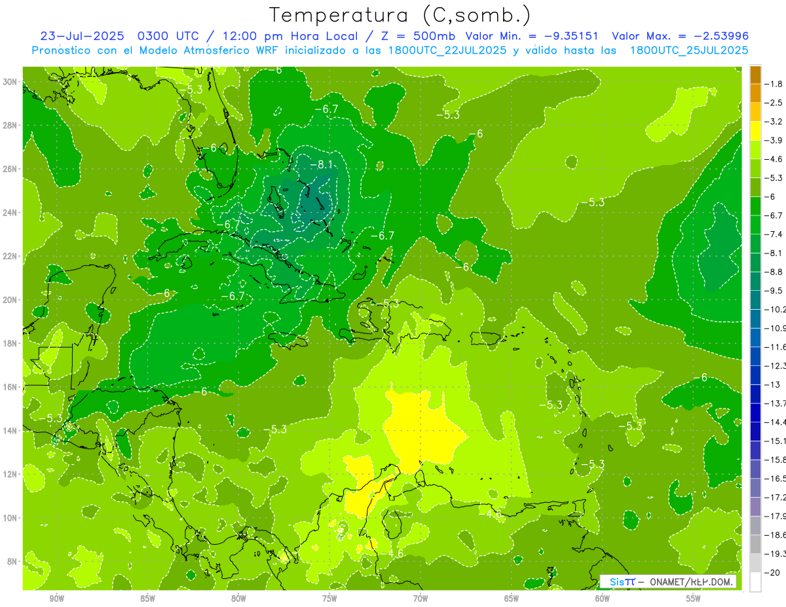
Task: Click the -3.2 colorbar scale value
Action: [774, 121]
